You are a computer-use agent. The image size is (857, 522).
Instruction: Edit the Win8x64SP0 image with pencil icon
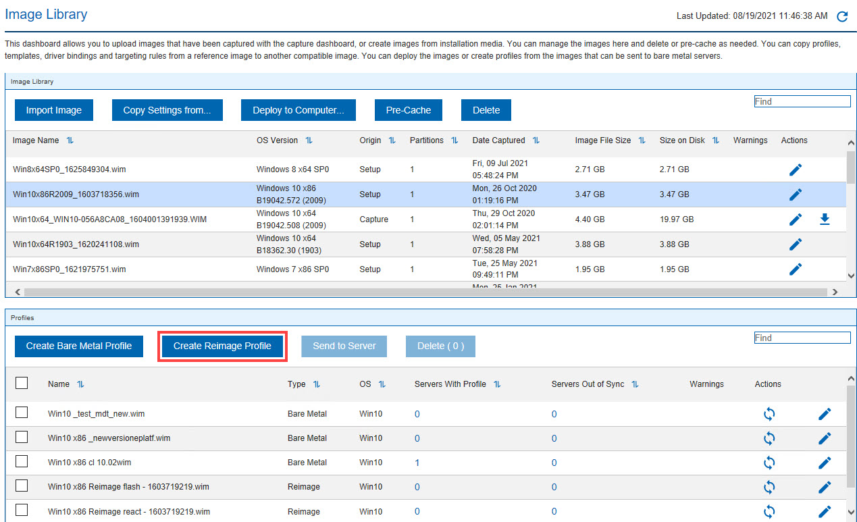[796, 169]
